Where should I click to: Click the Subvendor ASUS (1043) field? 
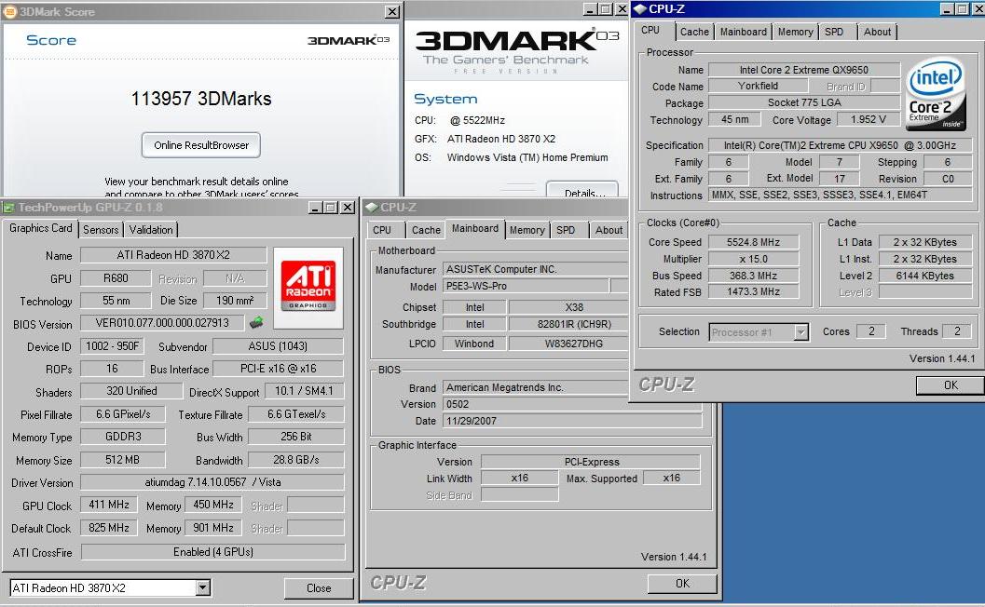[x=278, y=346]
